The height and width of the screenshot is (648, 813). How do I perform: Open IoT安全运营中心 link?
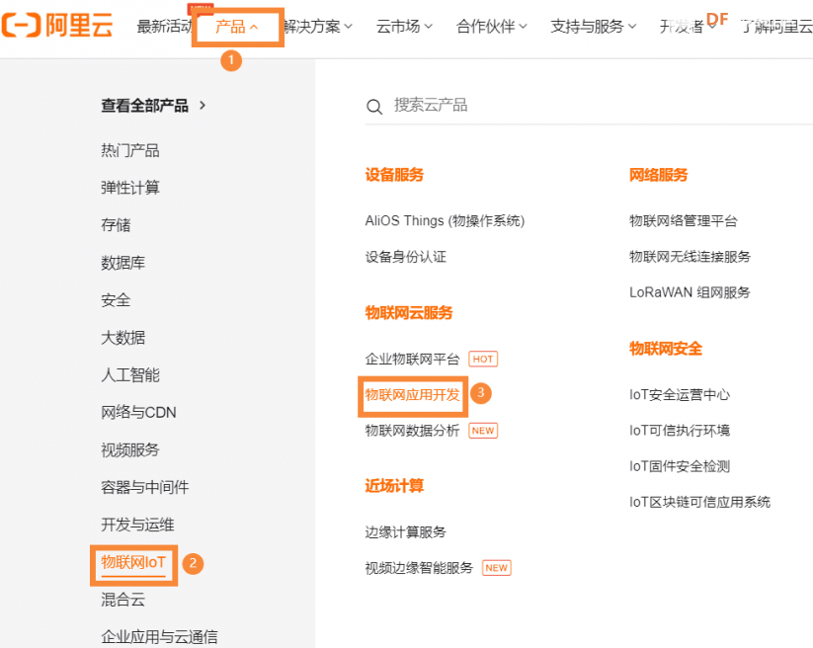[x=680, y=395]
